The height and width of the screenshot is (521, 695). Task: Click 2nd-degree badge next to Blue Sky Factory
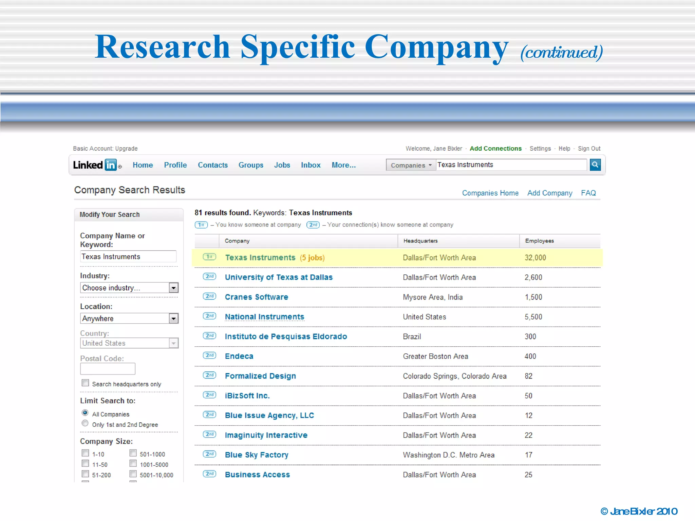[x=209, y=454]
